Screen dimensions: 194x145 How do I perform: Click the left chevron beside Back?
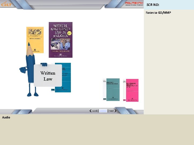(91, 111)
